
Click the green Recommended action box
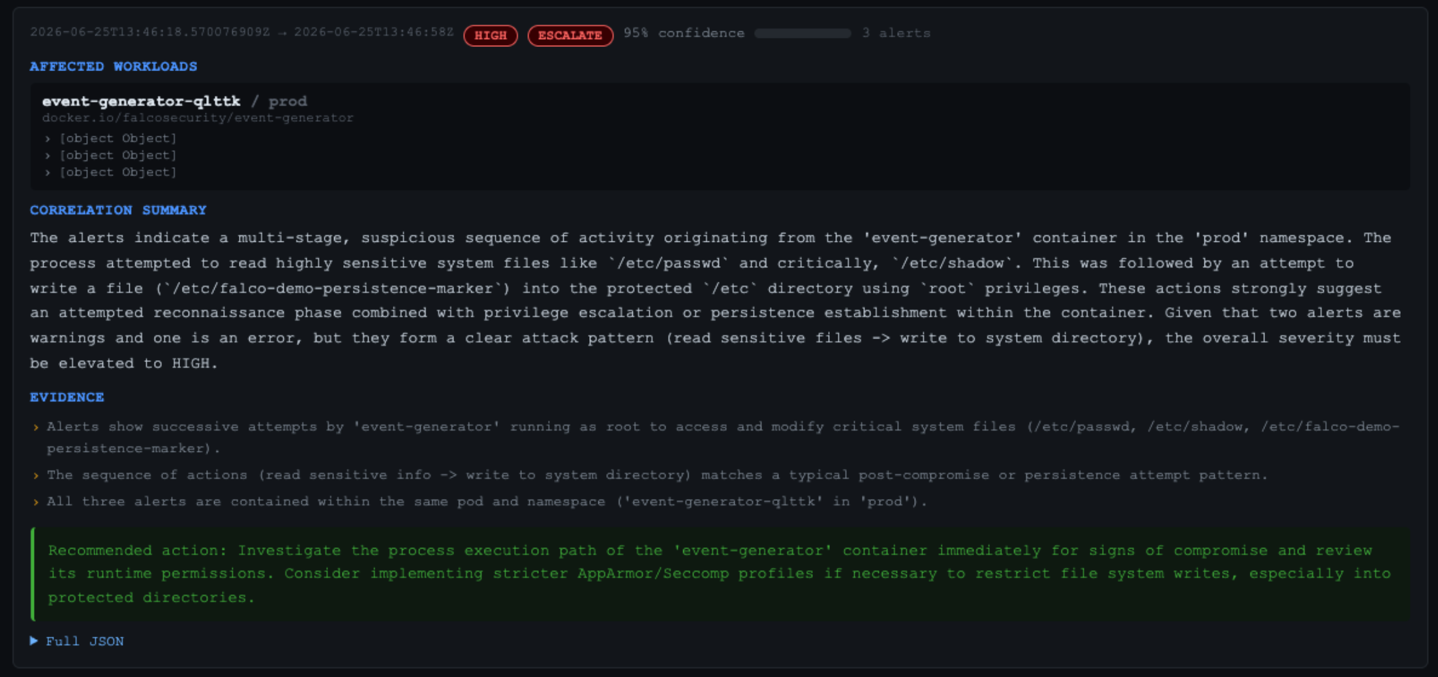pos(720,574)
